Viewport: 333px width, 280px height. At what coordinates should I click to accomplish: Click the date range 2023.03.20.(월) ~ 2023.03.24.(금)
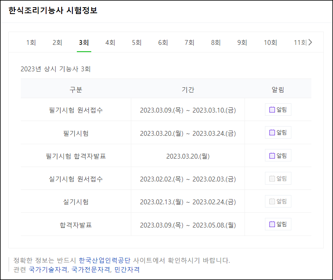click(x=188, y=133)
